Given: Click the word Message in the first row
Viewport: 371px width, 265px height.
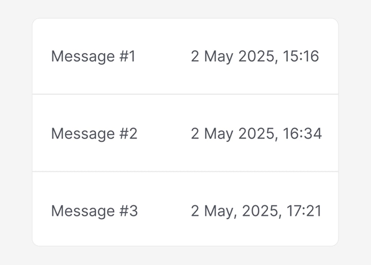Looking at the screenshot, I should (x=83, y=57).
